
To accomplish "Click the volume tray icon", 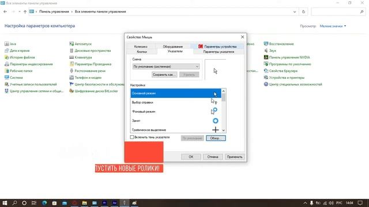I will click(331, 203).
